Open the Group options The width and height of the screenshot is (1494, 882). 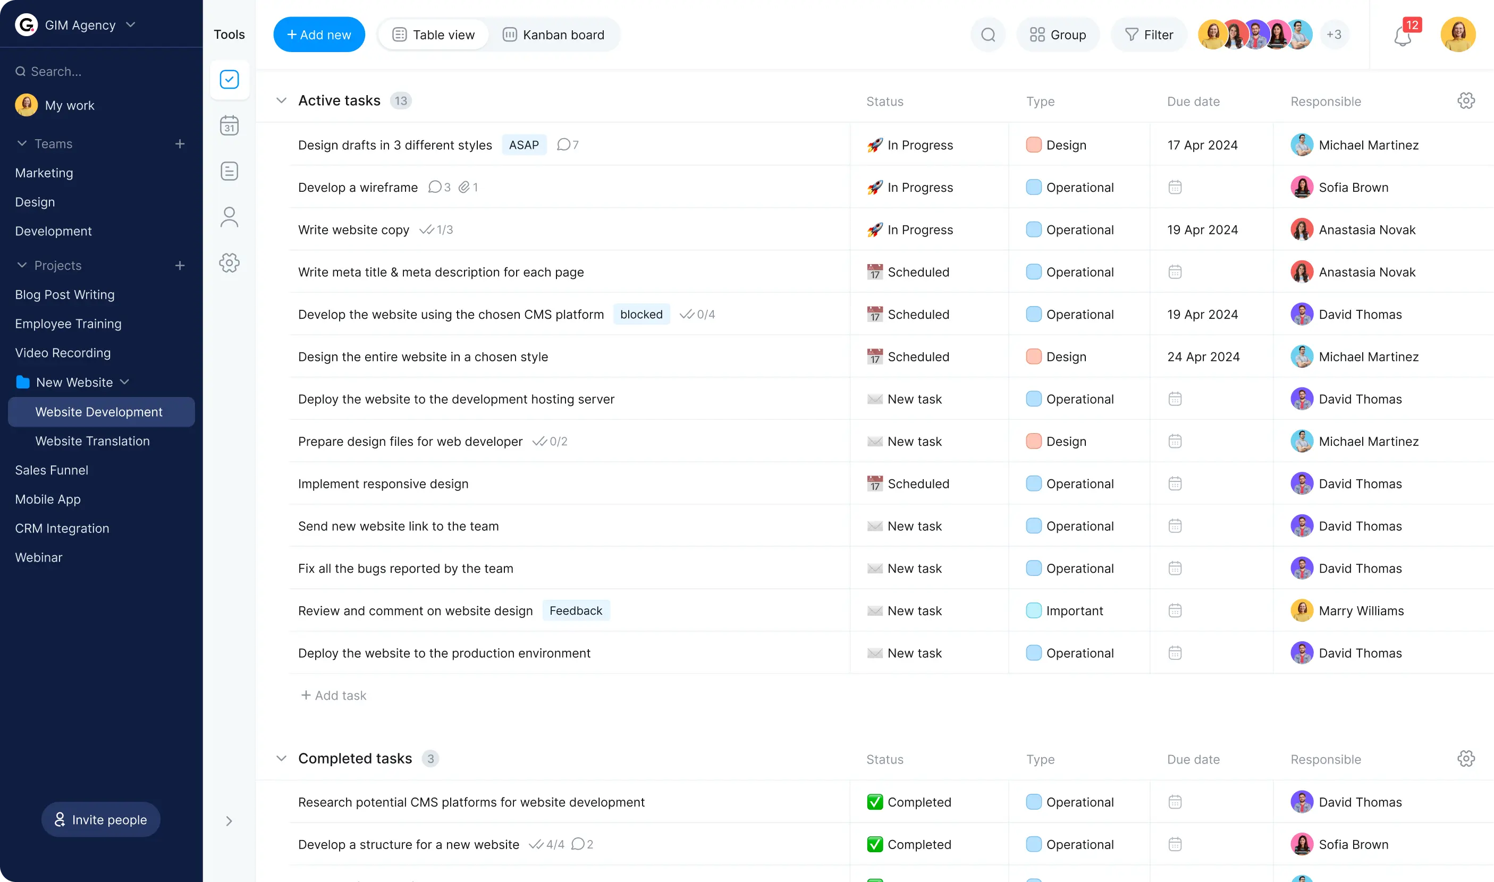point(1058,35)
